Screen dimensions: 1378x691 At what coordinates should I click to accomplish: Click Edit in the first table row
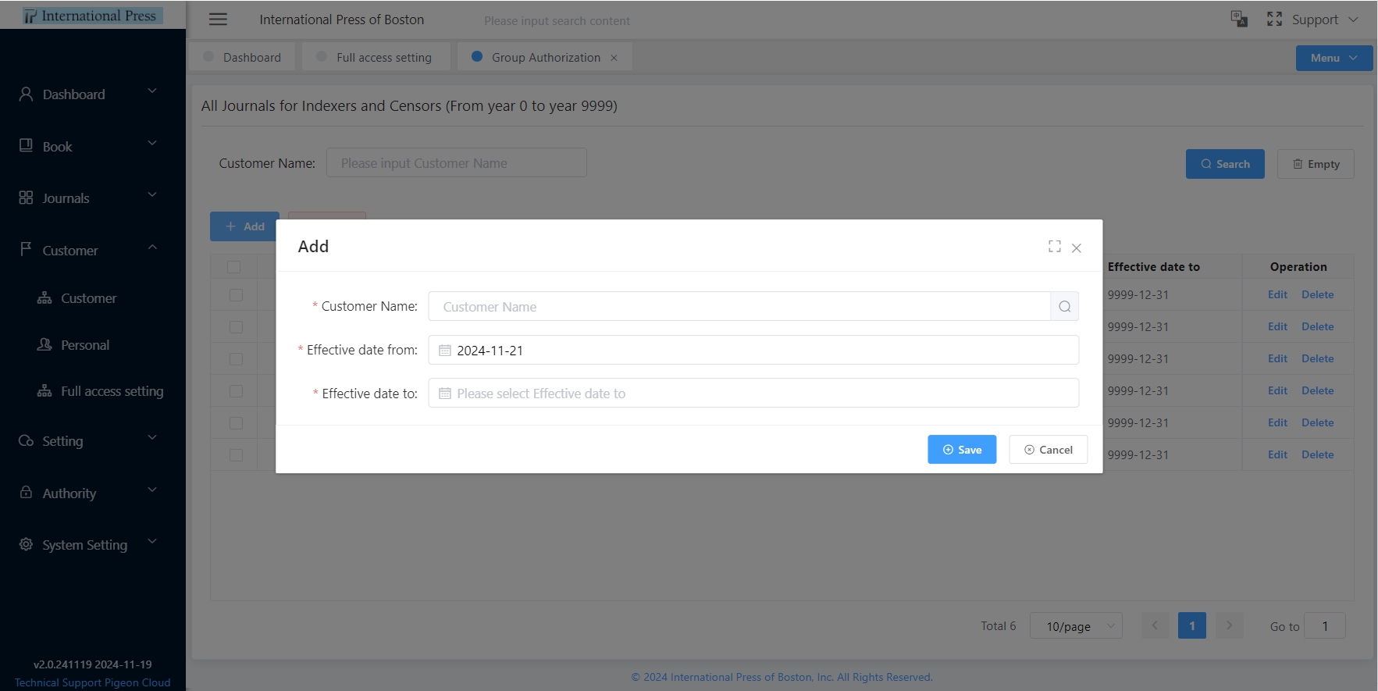[x=1277, y=294]
